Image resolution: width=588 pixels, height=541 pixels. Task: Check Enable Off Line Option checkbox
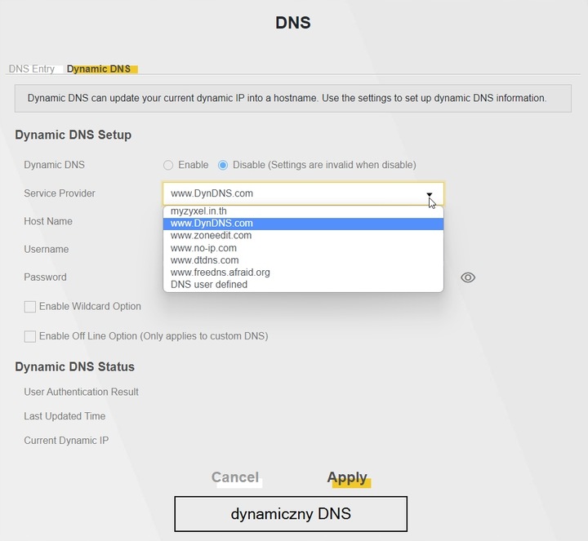point(30,336)
